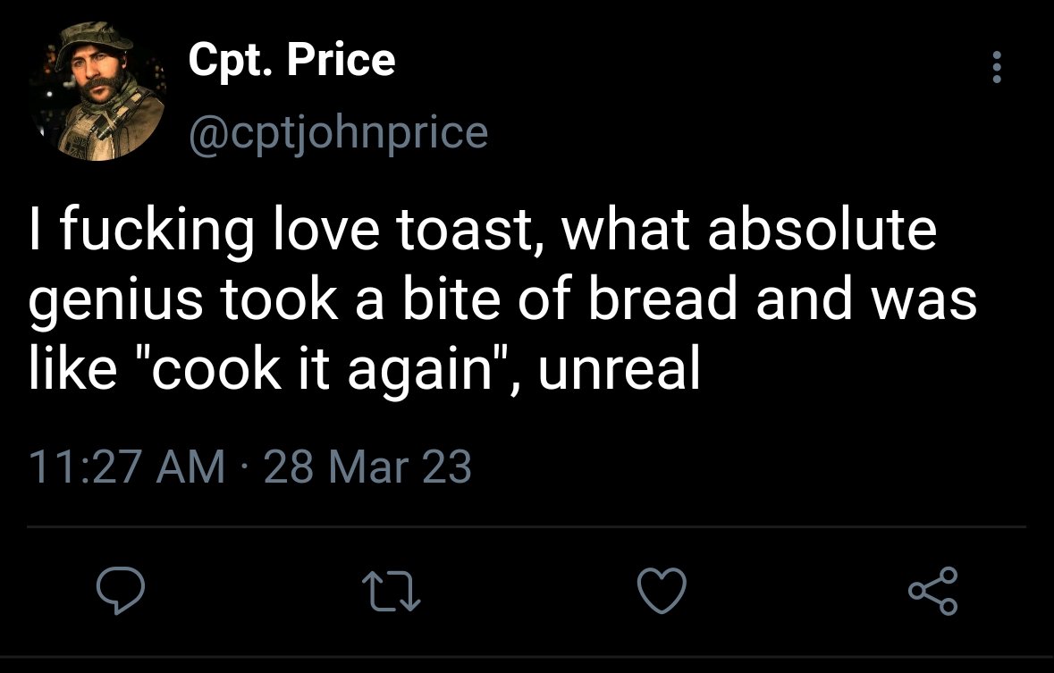The image size is (1054, 673).
Task: Open the 11:27 AM timestamp
Action: pos(126,467)
